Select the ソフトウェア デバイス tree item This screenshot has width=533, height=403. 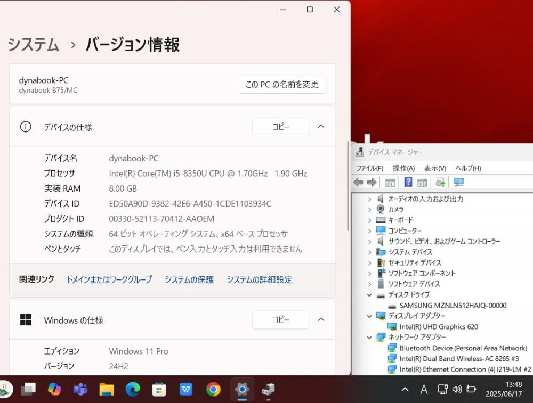coord(414,284)
